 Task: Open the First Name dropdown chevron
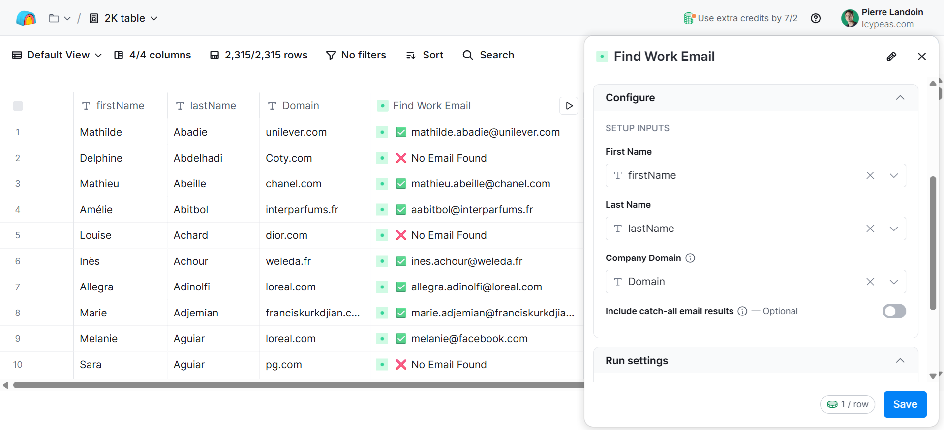[894, 175]
